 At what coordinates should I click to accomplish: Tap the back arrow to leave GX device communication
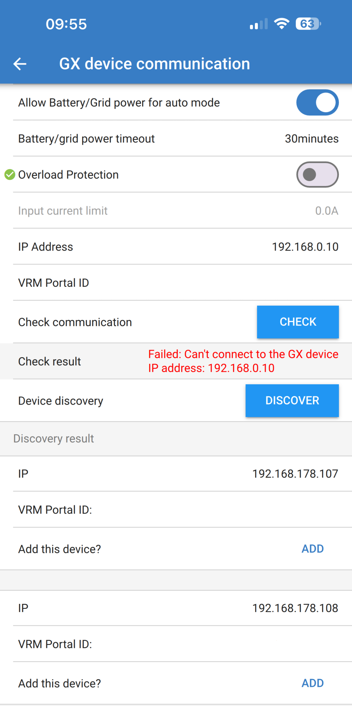pyautogui.click(x=20, y=64)
